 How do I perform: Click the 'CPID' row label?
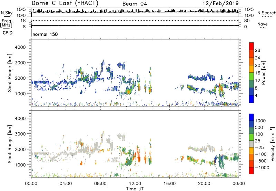[x=8, y=33]
